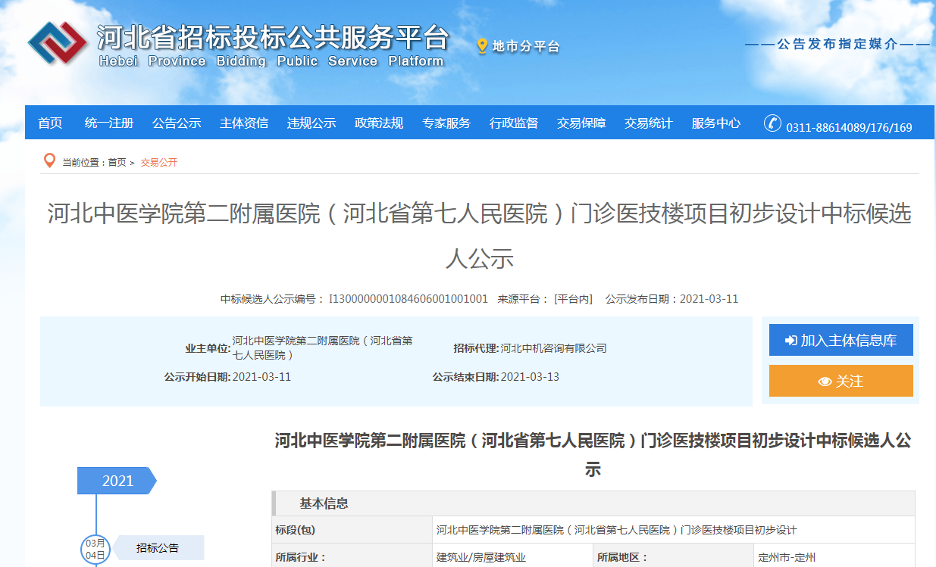Select 招标公告 timeline entry for 03月04日

tap(158, 548)
